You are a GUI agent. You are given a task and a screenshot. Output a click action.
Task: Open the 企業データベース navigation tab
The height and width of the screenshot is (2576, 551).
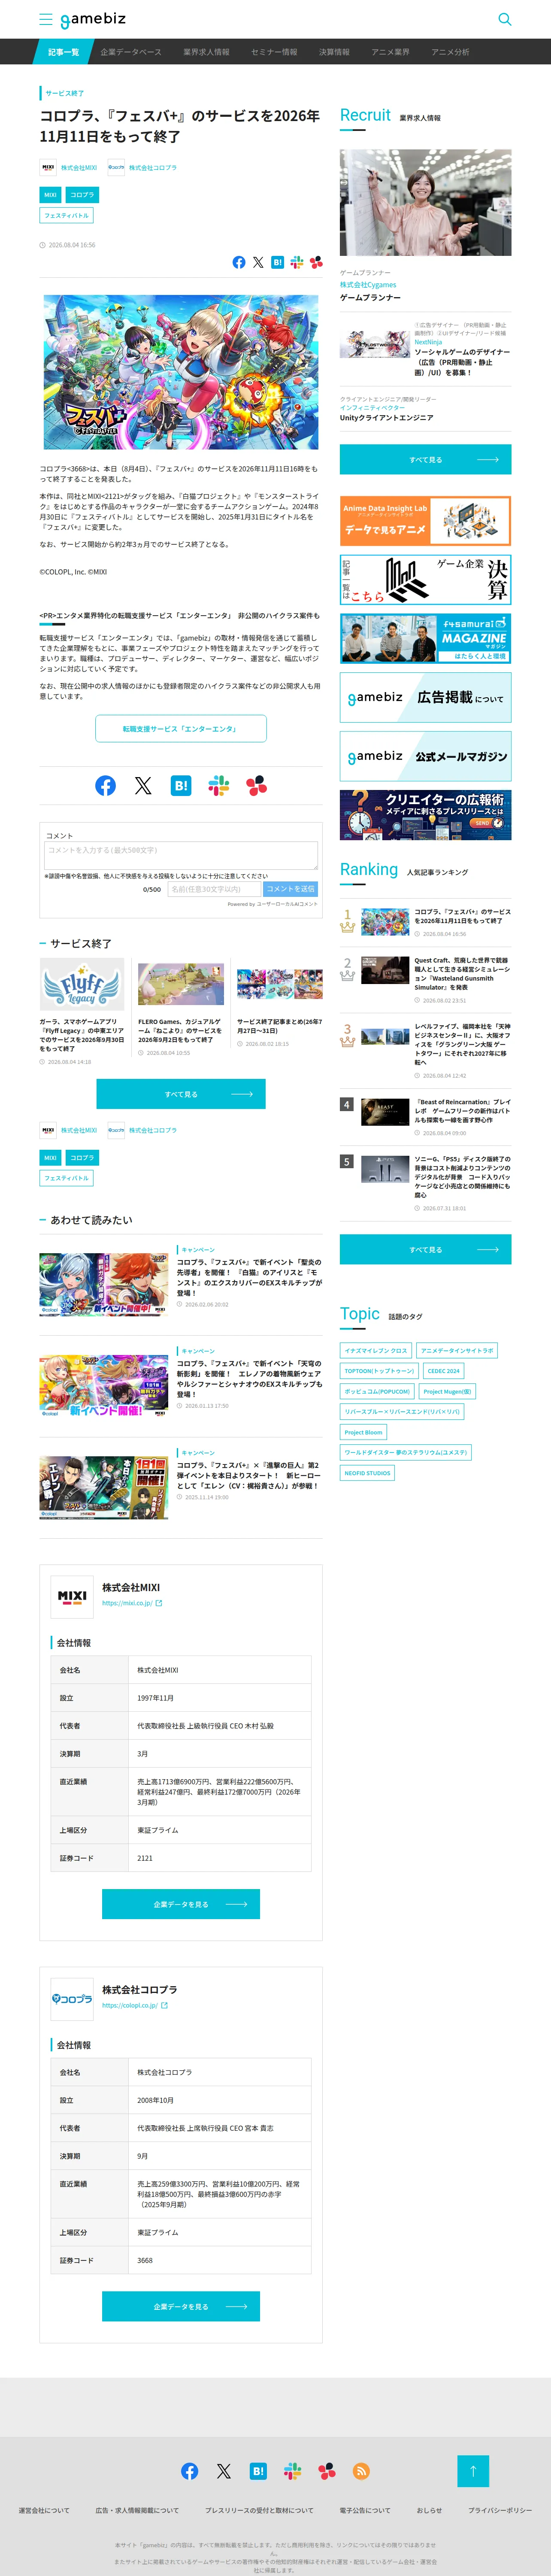[131, 52]
